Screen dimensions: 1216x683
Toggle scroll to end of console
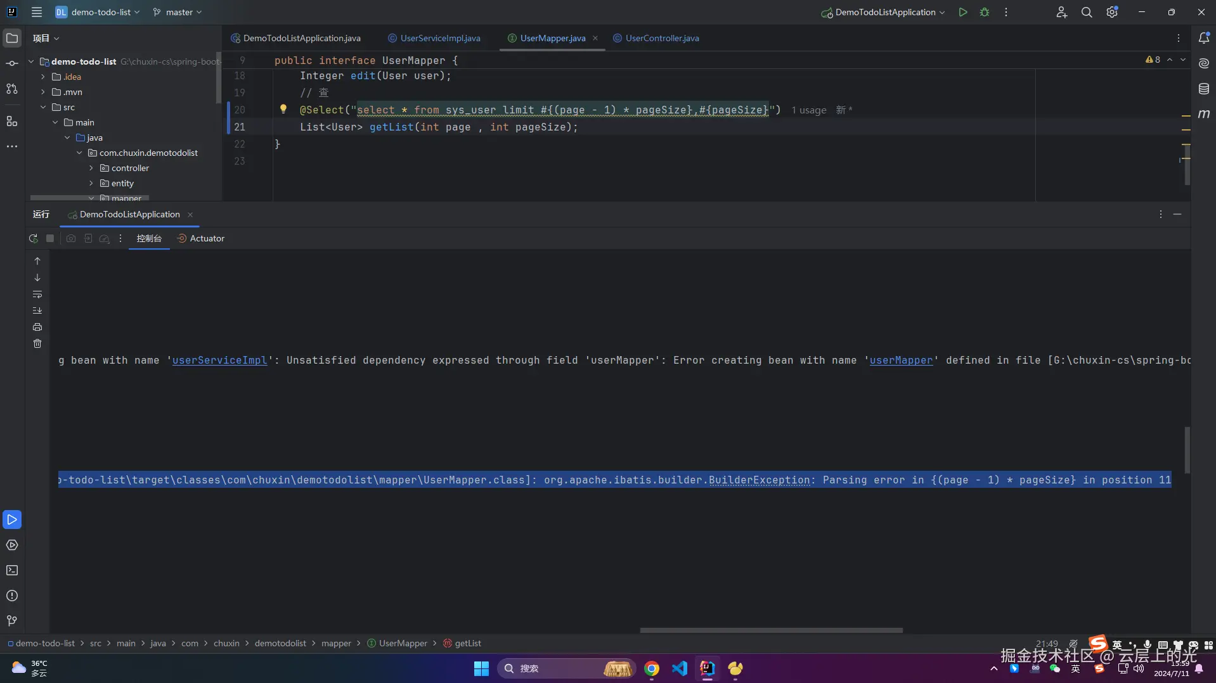37,310
